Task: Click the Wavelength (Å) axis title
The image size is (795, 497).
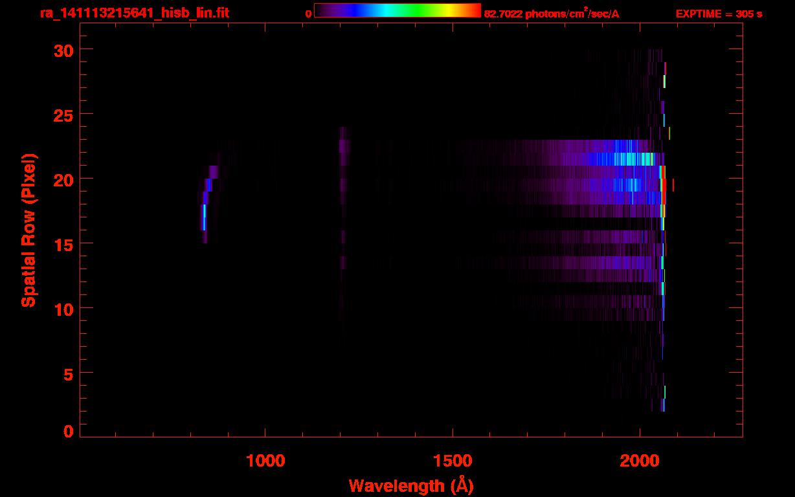Action: pos(411,485)
